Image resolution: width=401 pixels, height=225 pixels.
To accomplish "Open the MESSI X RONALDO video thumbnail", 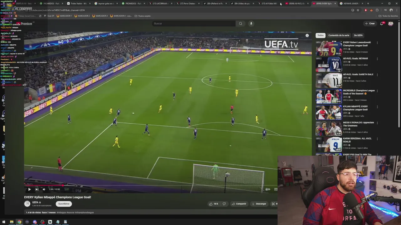I will click(329, 128).
